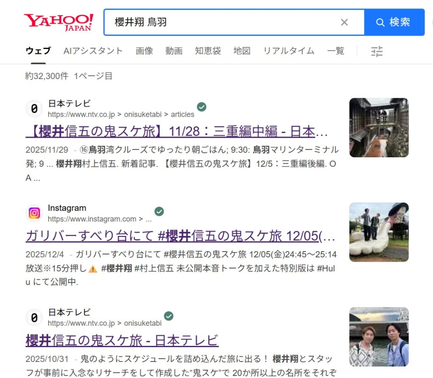Open ガリバーすべり台にて Instagram result link
433x378 pixels.
point(180,236)
